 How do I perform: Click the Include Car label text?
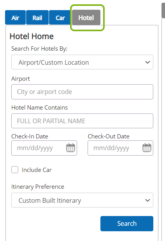coord(37,170)
